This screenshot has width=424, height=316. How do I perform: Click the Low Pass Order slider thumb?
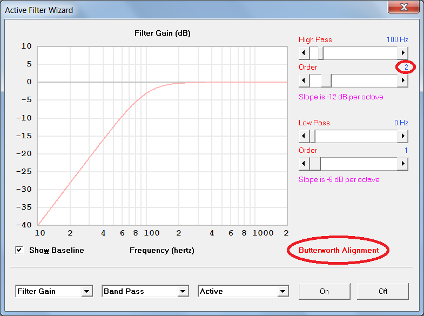click(x=315, y=164)
